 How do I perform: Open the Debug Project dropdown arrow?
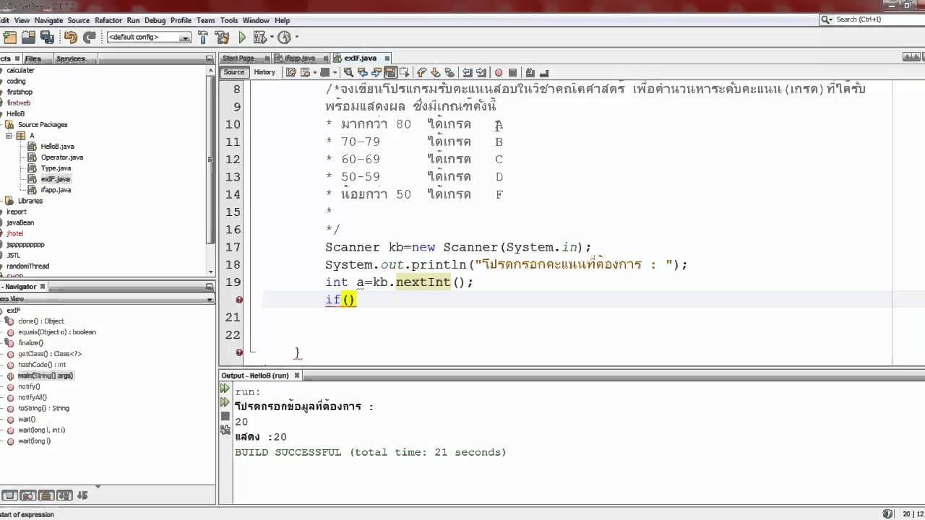coord(271,38)
